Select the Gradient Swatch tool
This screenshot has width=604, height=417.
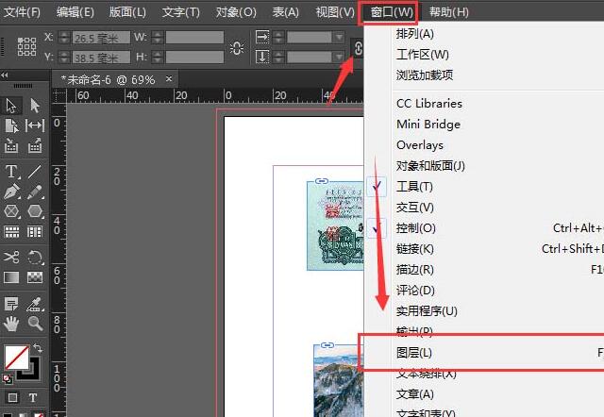(11, 277)
